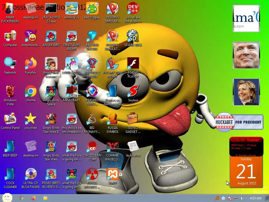Viewport: 269px width, 202px height.
Task: Open the Among Us shortcut
Action: click(x=71, y=11)
